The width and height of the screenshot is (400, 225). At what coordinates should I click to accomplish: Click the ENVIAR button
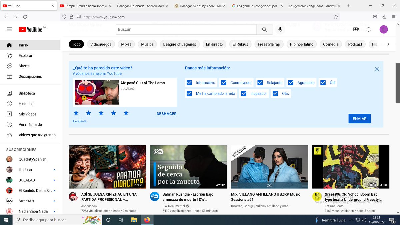[x=360, y=119]
